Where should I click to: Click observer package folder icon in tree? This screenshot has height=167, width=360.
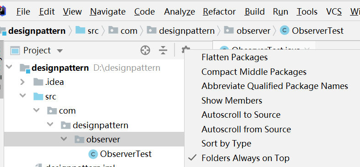point(79,140)
